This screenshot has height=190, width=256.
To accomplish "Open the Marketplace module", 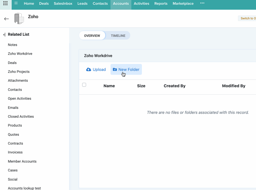I will coord(183,3).
